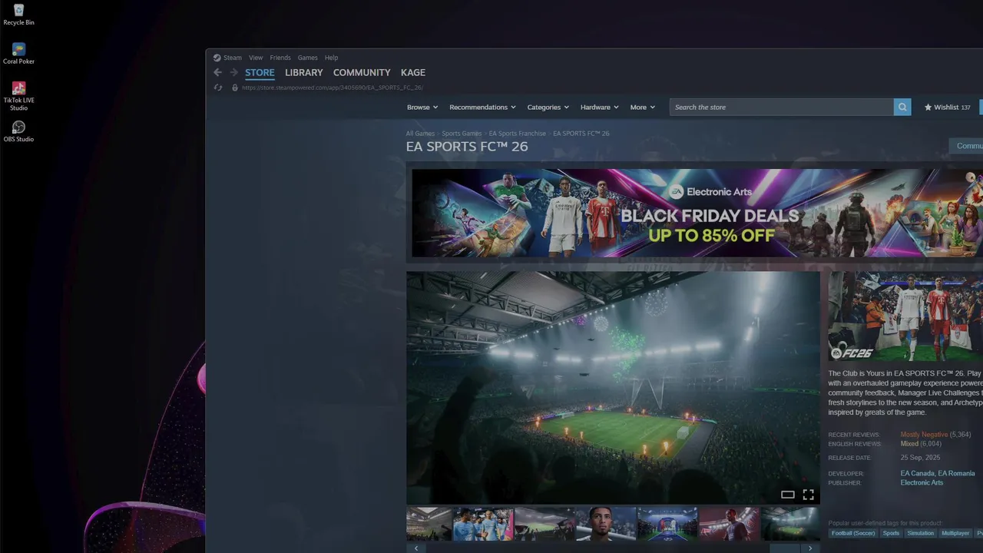983x553 pixels.
Task: Switch to the STORE tab
Action: pos(260,73)
